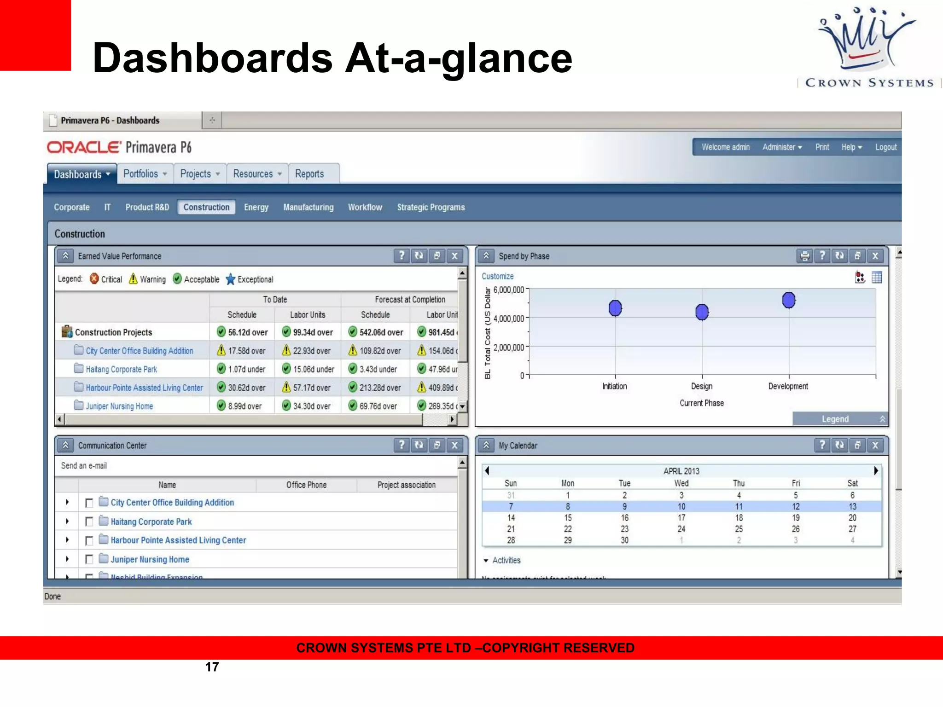Close the Communication Center panel
The image size is (943, 707).
pyautogui.click(x=454, y=445)
